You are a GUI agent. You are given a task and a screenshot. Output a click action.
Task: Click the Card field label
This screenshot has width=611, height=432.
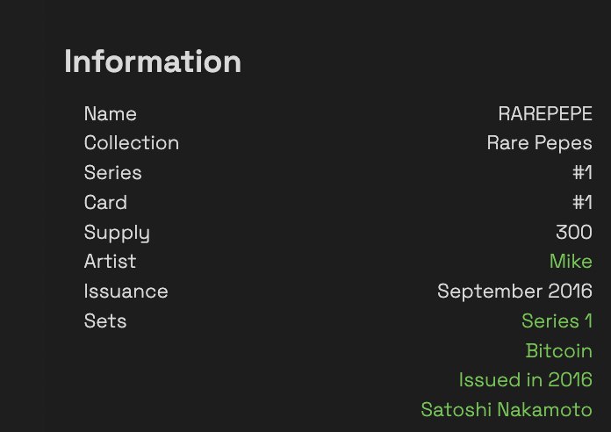[x=105, y=202]
